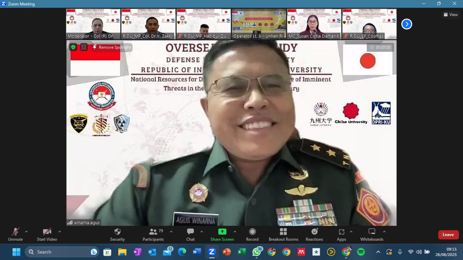This screenshot has width=463, height=260.
Task: Start recording the meeting
Action: coord(252,234)
